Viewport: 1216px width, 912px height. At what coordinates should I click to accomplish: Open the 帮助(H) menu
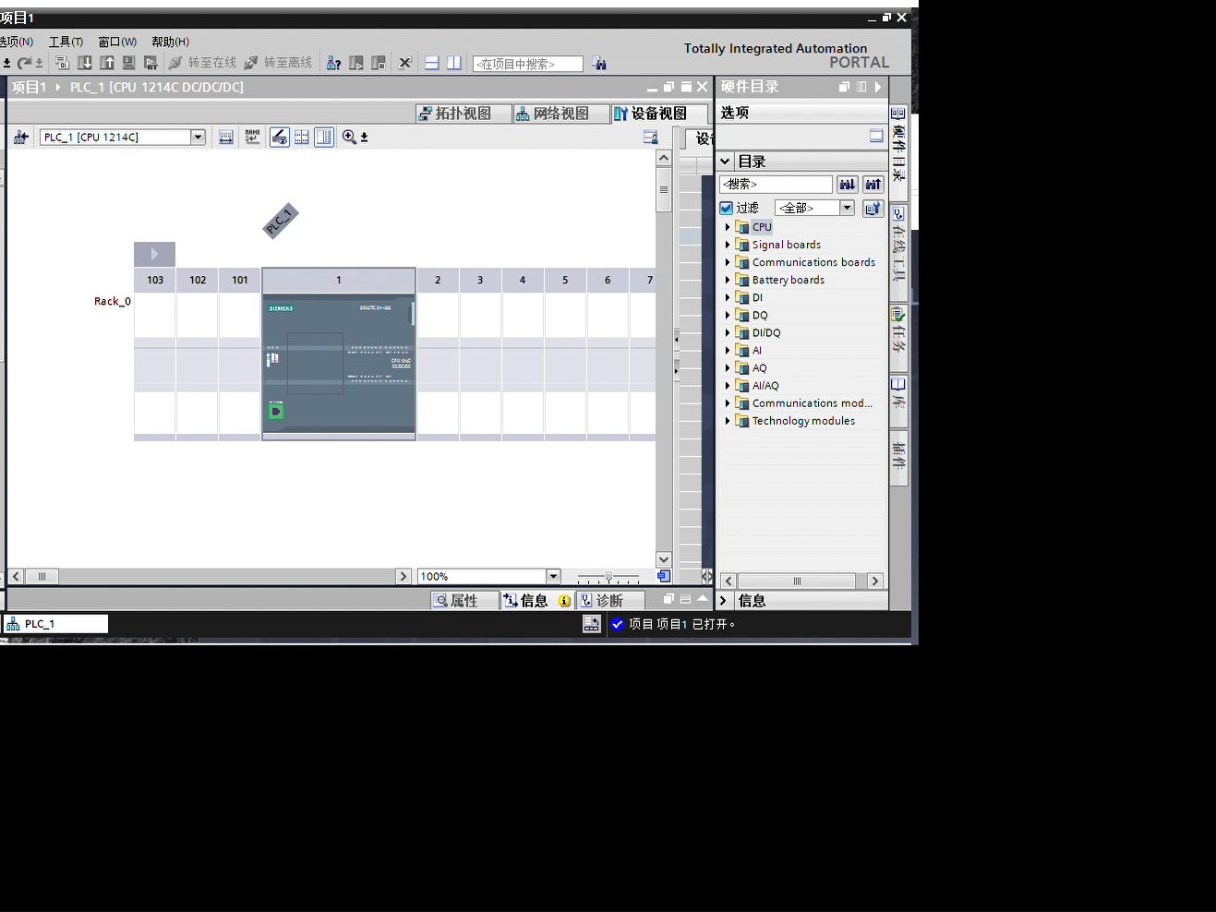(x=170, y=42)
